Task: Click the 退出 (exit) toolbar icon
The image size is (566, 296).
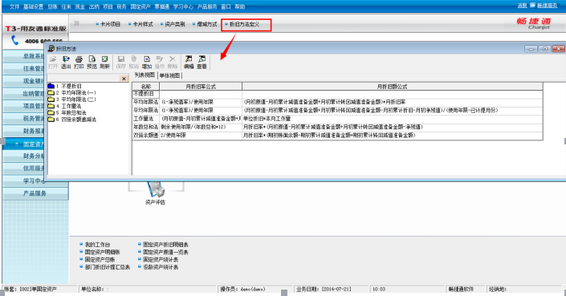Action: [x=66, y=62]
